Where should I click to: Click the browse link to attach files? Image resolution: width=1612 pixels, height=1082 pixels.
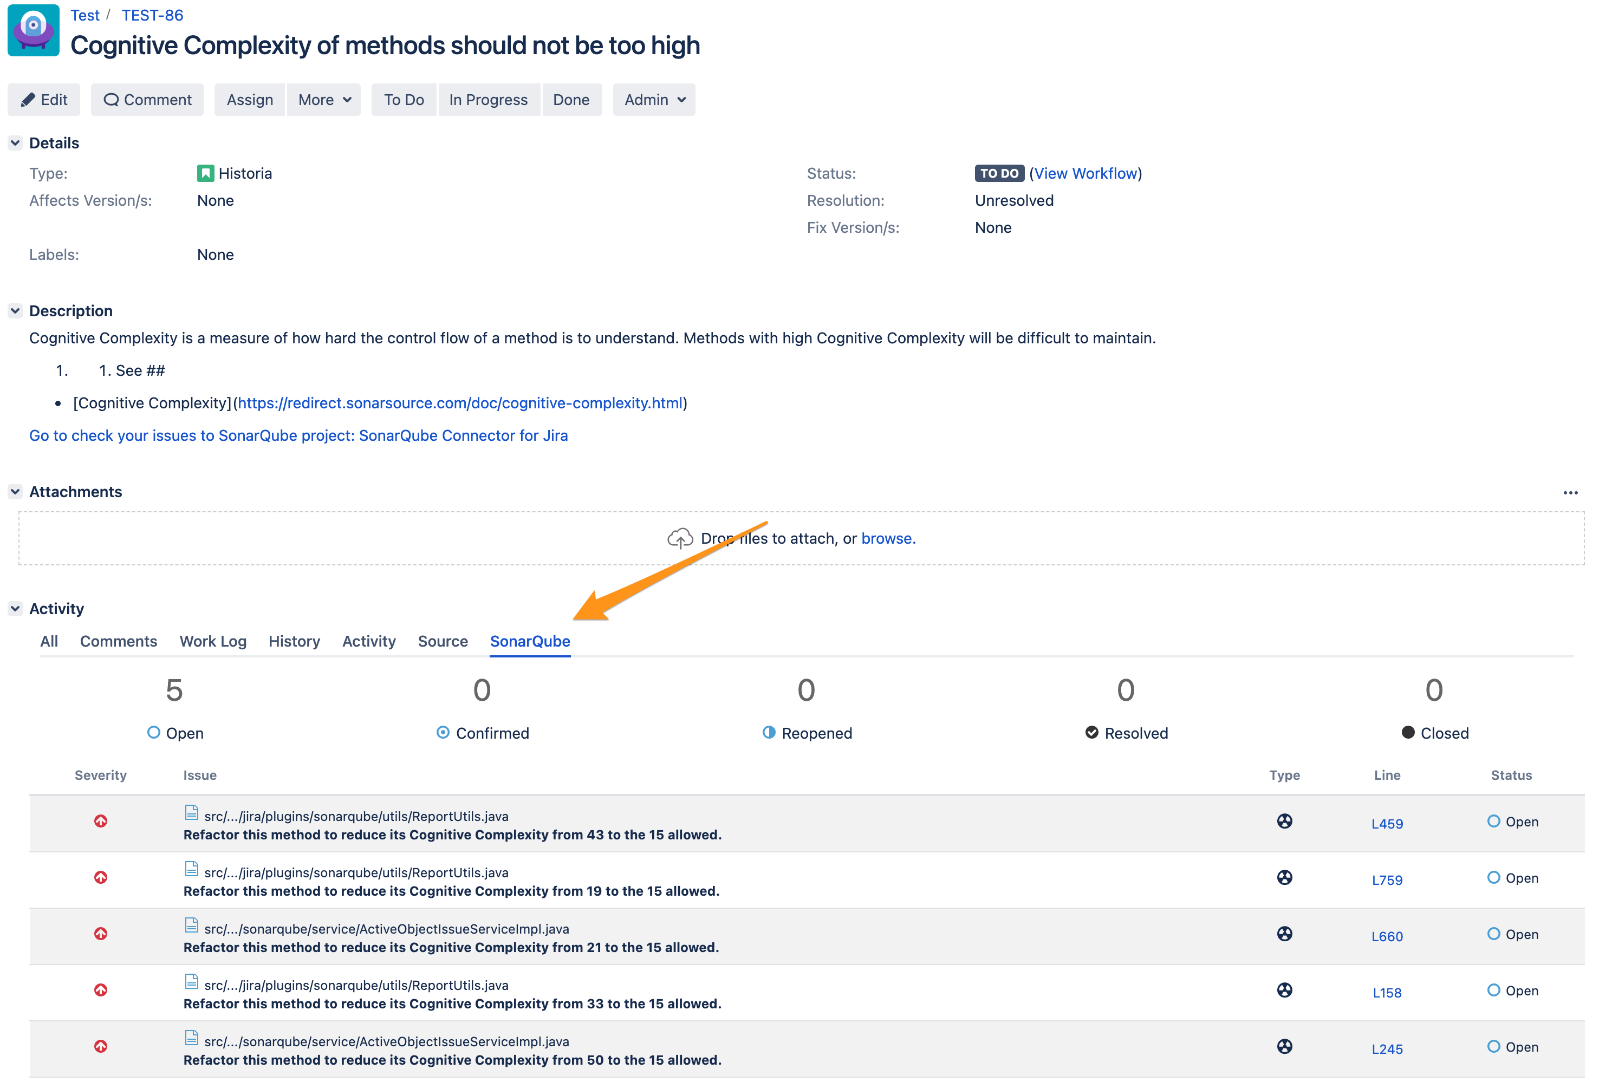tap(888, 538)
